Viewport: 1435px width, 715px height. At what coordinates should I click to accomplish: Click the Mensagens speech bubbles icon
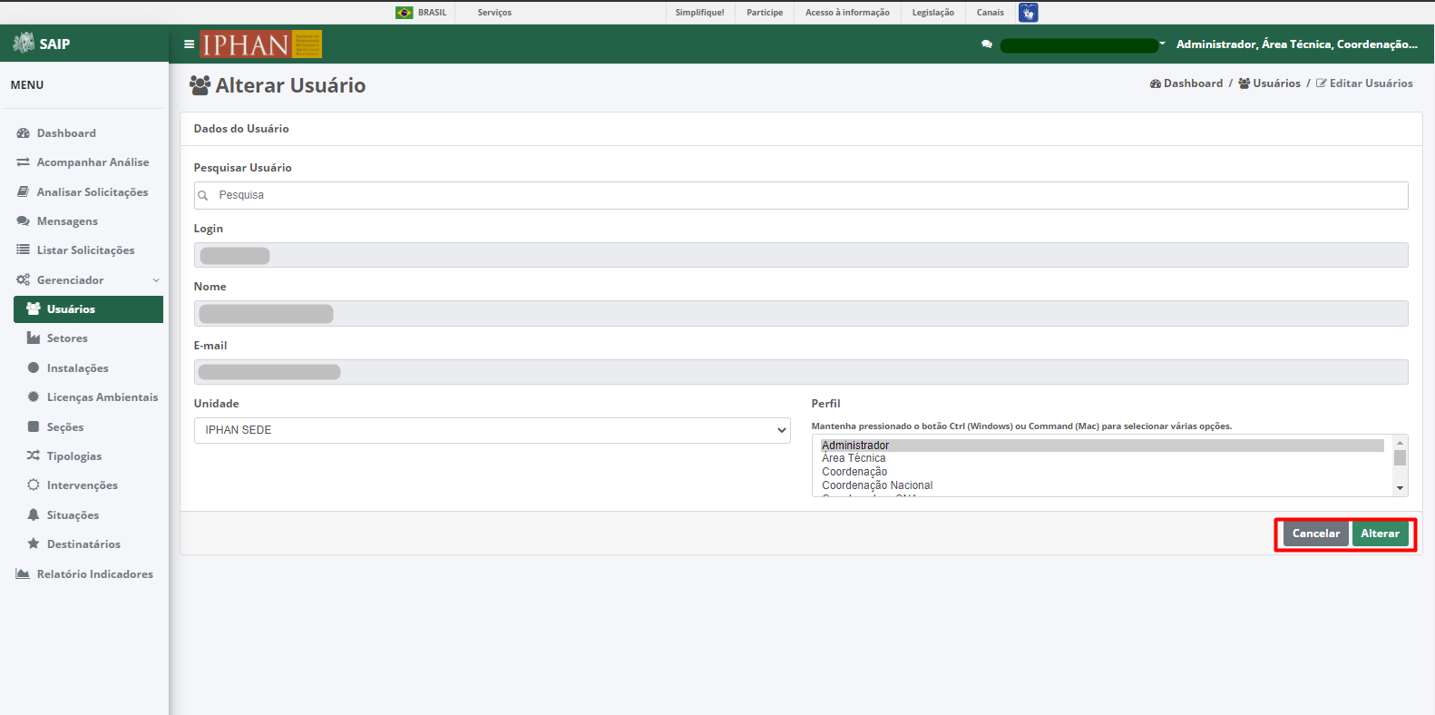coord(24,221)
